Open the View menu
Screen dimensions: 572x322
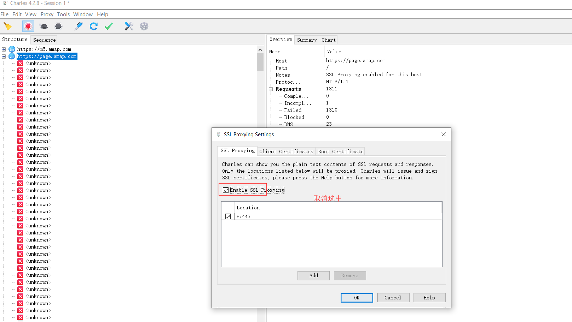[x=31, y=14]
